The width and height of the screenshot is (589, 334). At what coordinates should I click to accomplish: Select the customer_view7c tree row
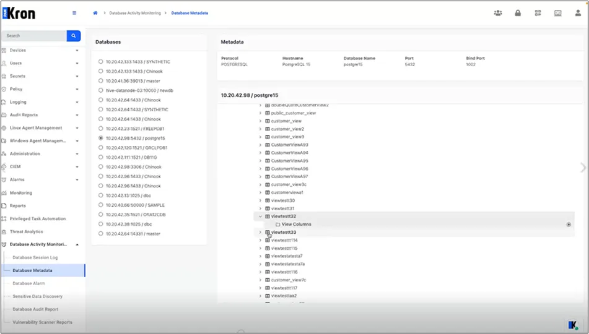(x=289, y=280)
